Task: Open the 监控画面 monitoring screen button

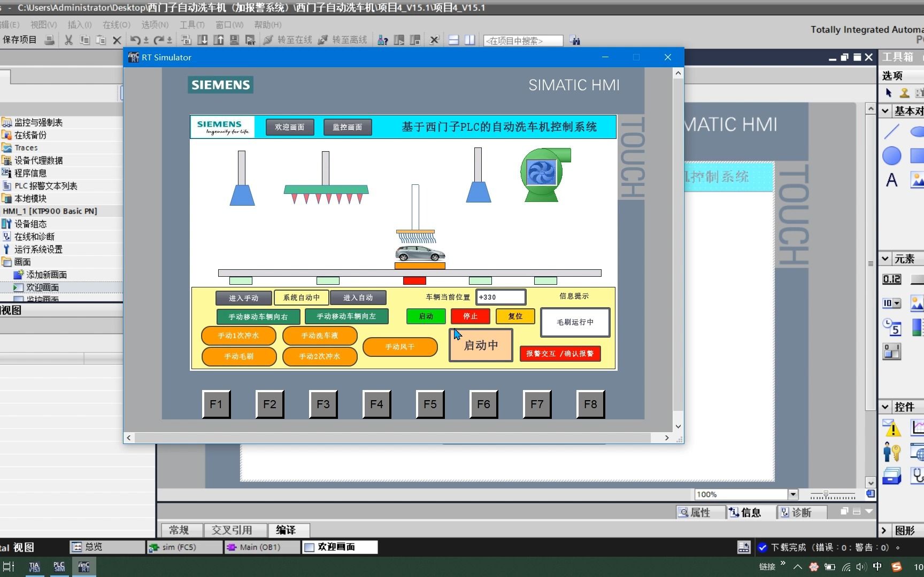Action: 348,127
